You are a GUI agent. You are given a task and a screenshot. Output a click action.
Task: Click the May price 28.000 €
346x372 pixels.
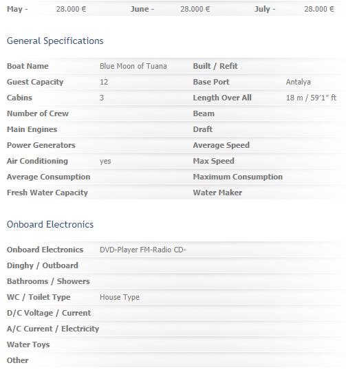[x=71, y=9]
